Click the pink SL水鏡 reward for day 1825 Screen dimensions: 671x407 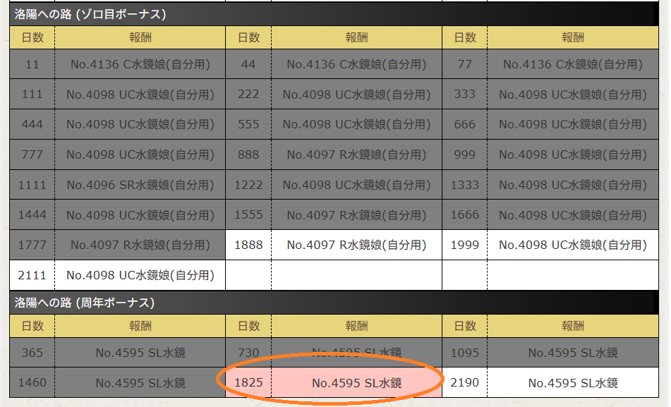tap(356, 383)
